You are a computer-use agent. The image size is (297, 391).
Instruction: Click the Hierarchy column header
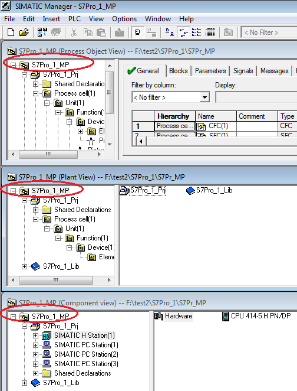174,116
